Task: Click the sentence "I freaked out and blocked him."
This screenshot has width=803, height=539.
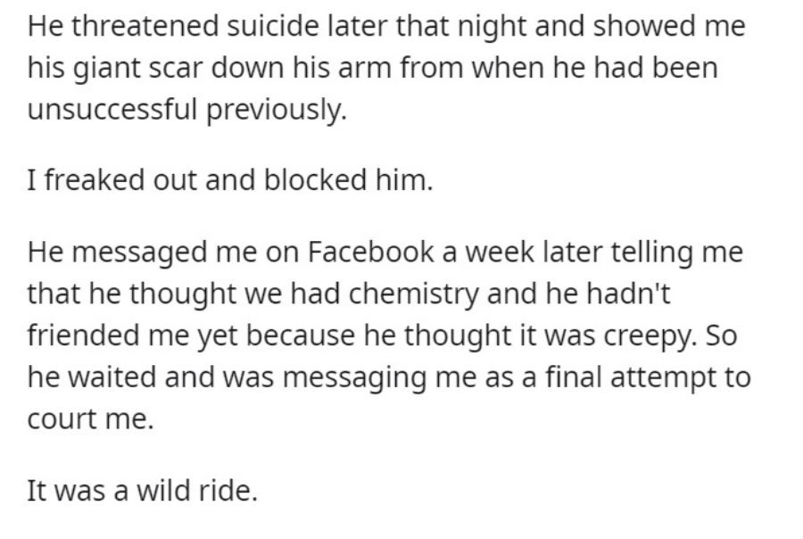Action: click(230, 180)
